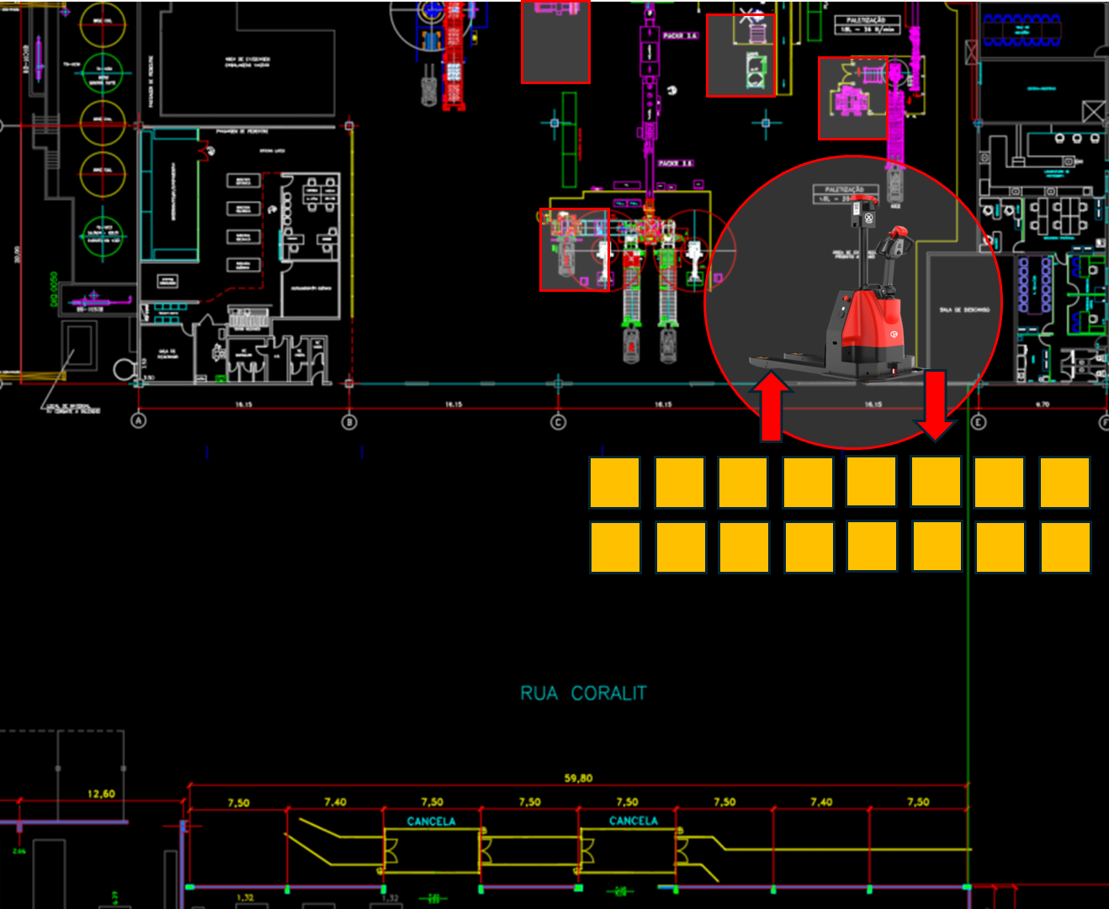Select the red highlight box over the packer robot cell
Viewport: 1109px width, 909px height.
click(575, 250)
